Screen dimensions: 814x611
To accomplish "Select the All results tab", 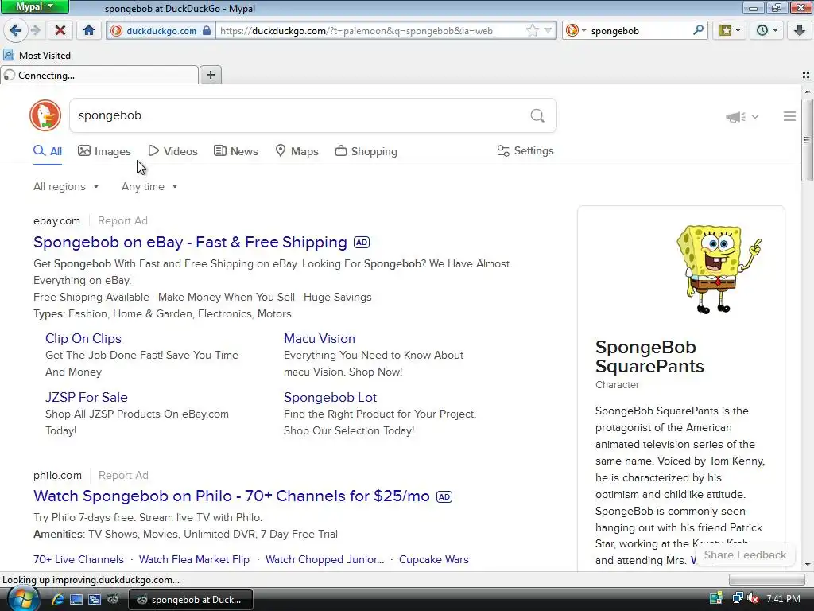I will tap(48, 151).
